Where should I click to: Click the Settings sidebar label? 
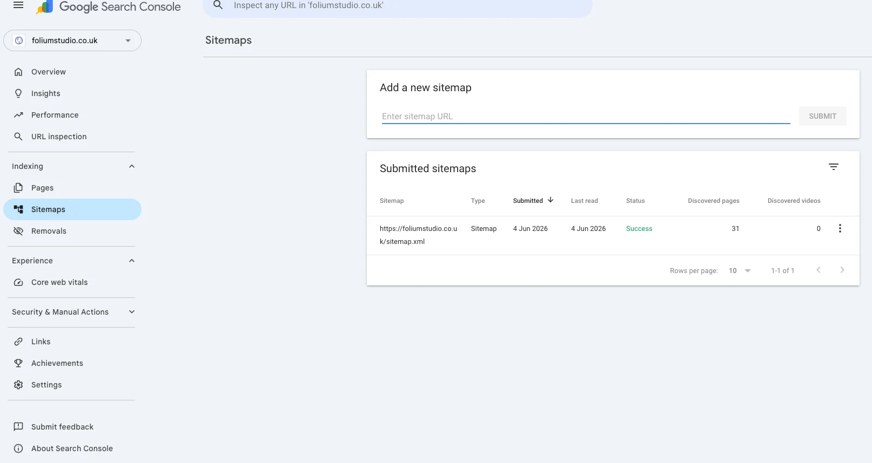point(46,385)
